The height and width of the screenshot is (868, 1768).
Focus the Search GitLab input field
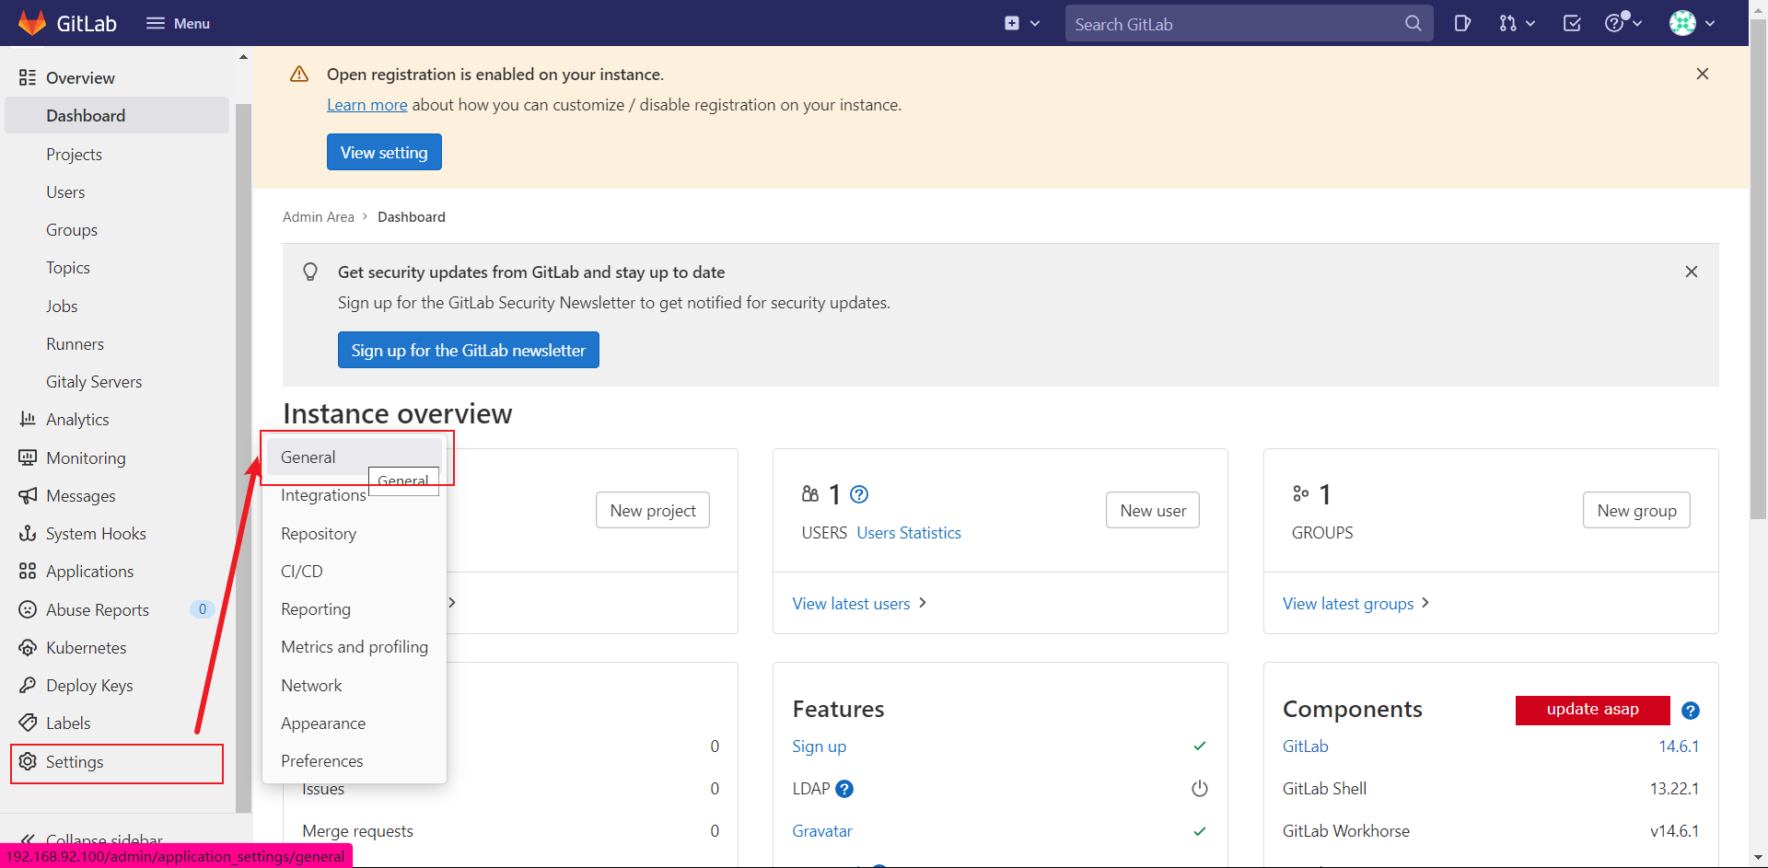[x=1234, y=24]
